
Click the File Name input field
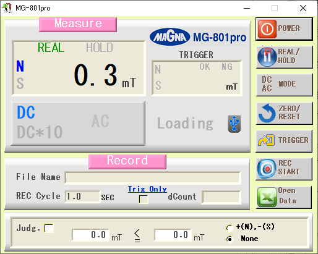coord(153,177)
